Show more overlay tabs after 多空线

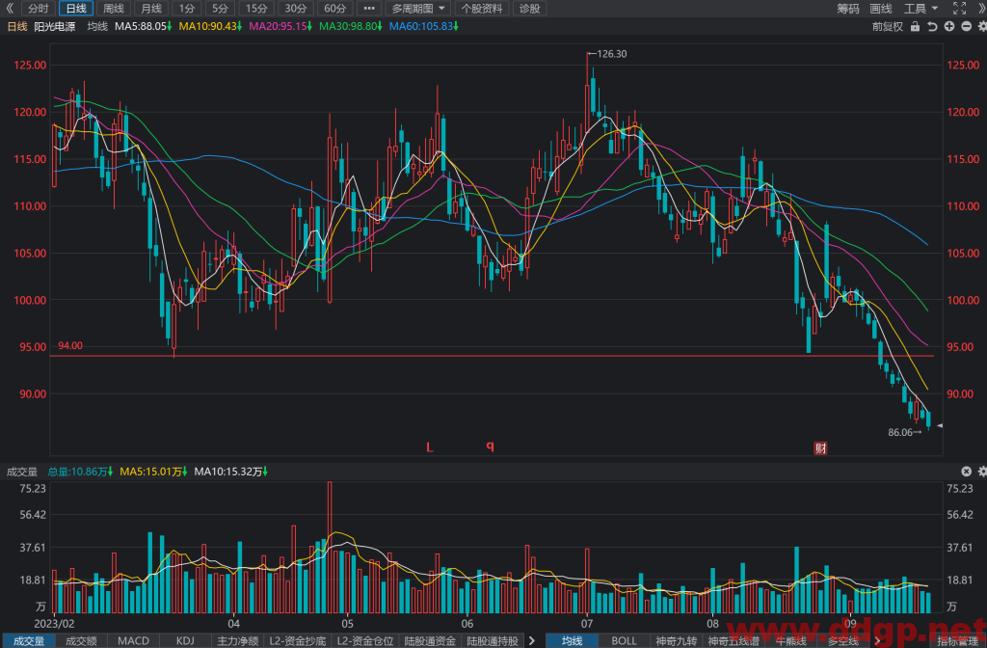[x=877, y=640]
